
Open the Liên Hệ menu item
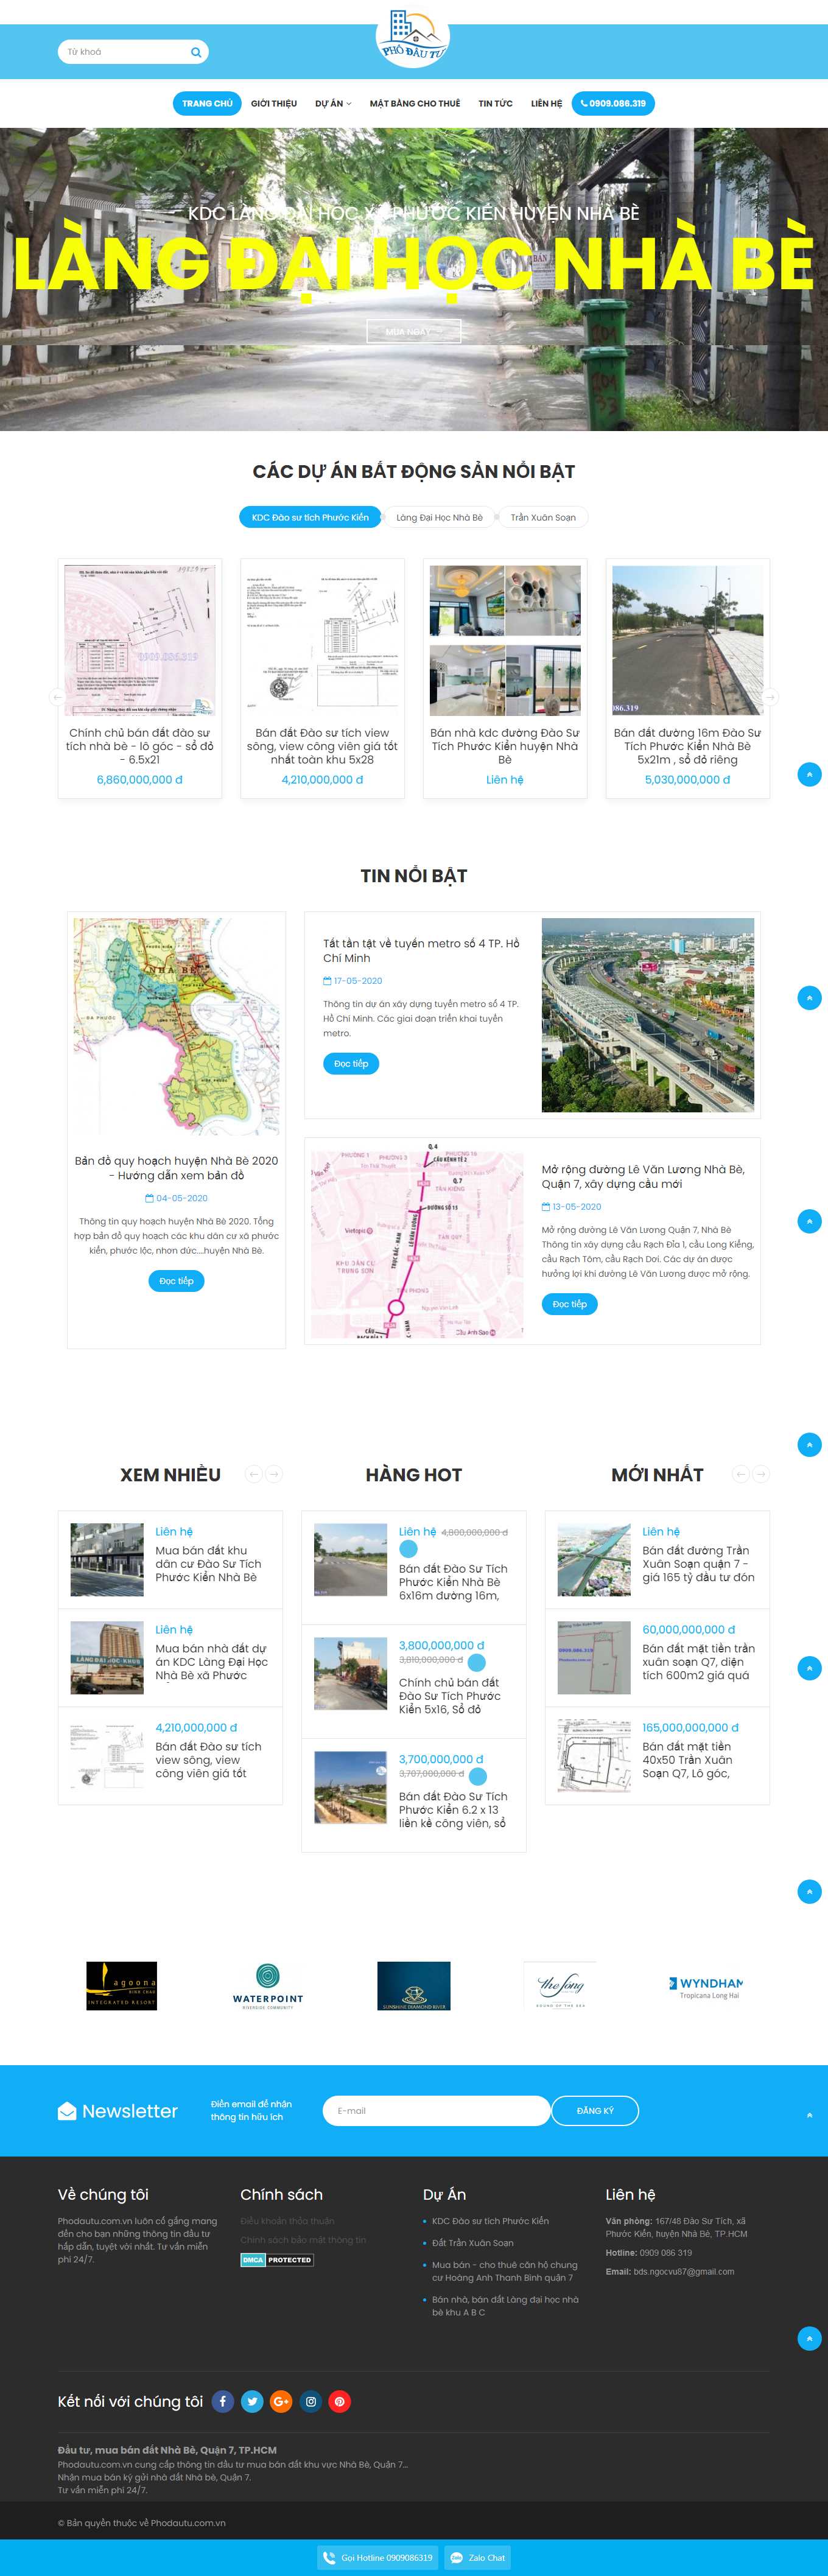point(546,103)
